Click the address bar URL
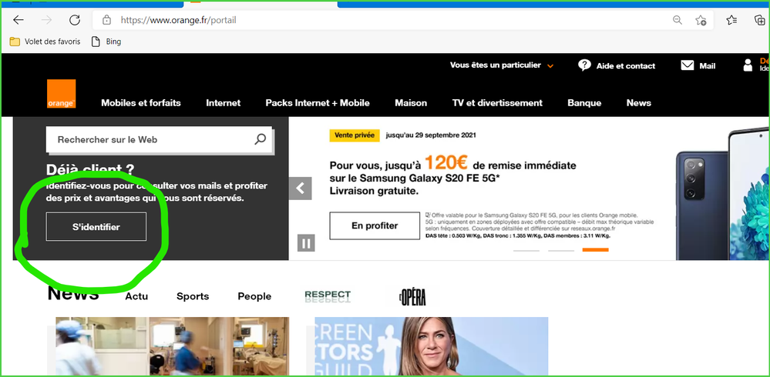 point(179,21)
